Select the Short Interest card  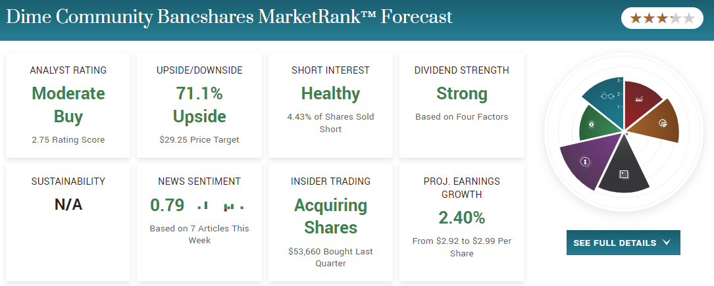[330, 105]
